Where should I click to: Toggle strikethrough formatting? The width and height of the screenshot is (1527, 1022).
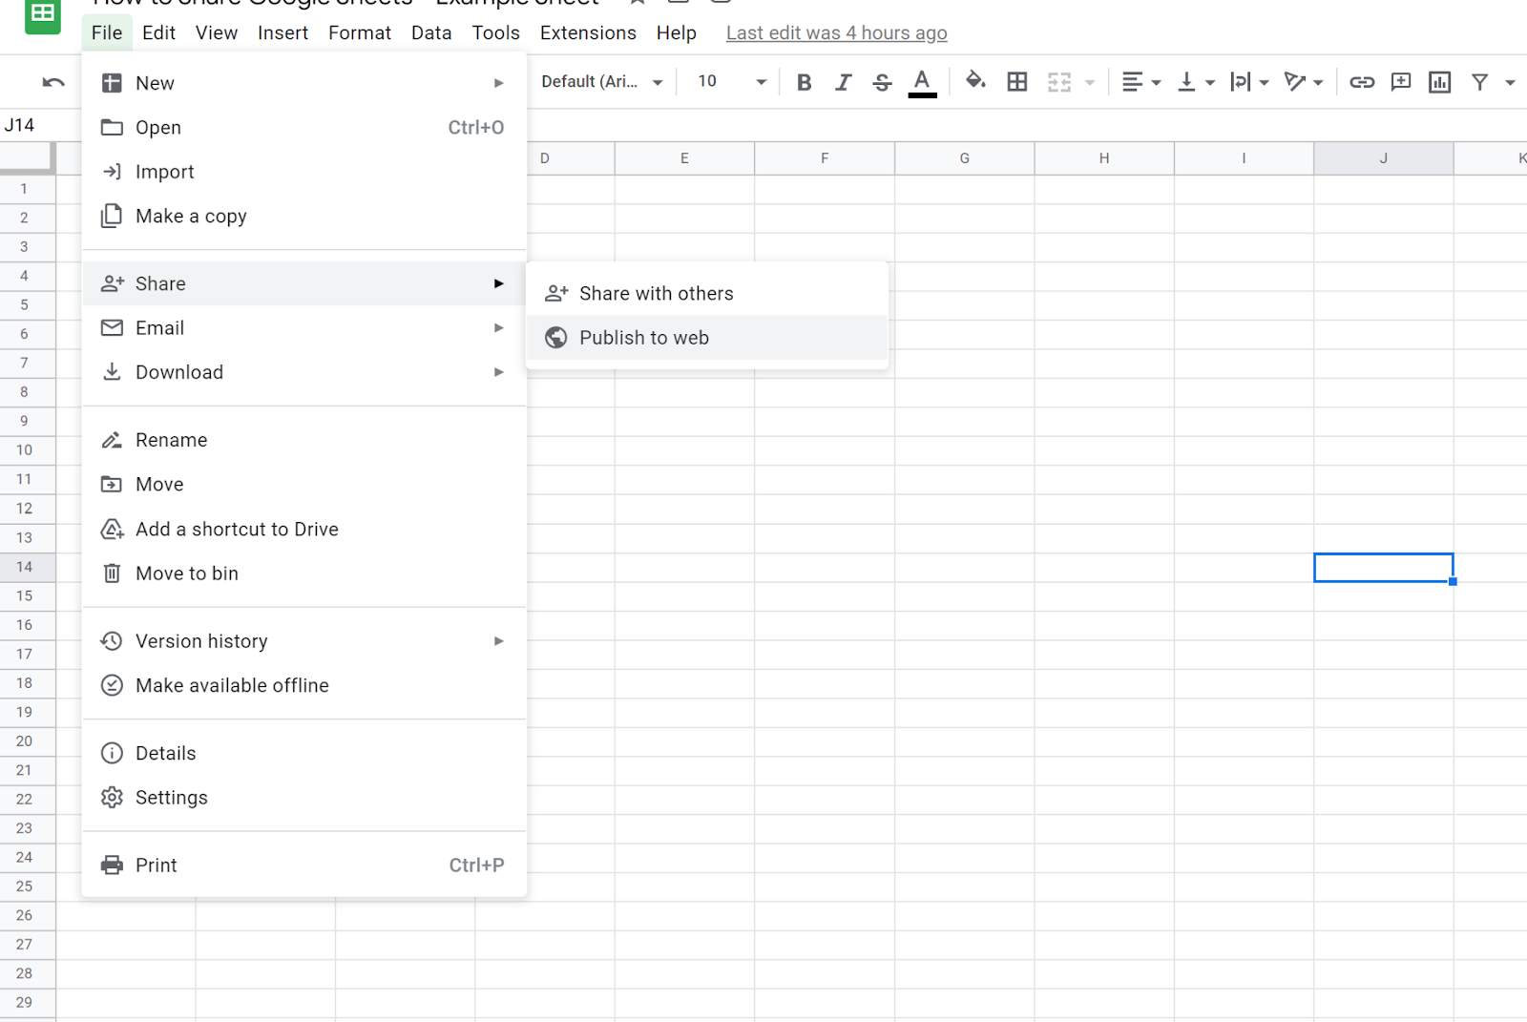(x=881, y=82)
